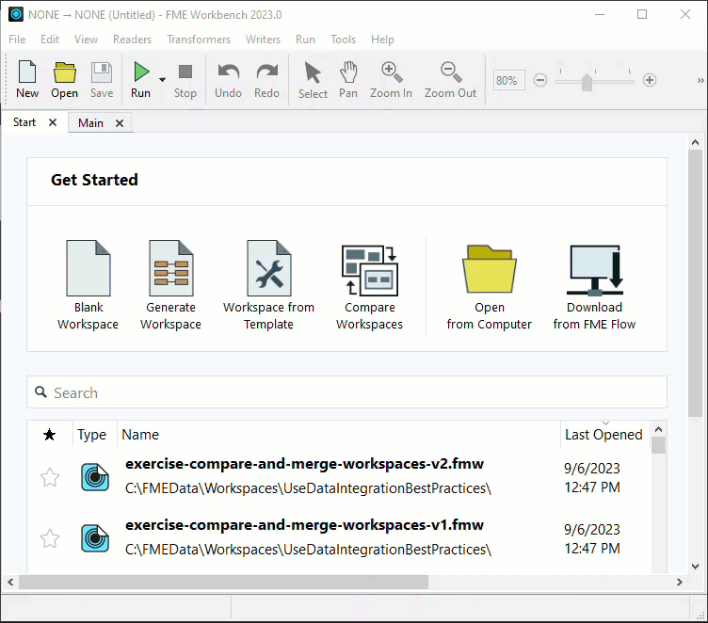Screen dimensions: 708x623
Task: Sort list by Name column header
Action: (x=140, y=434)
